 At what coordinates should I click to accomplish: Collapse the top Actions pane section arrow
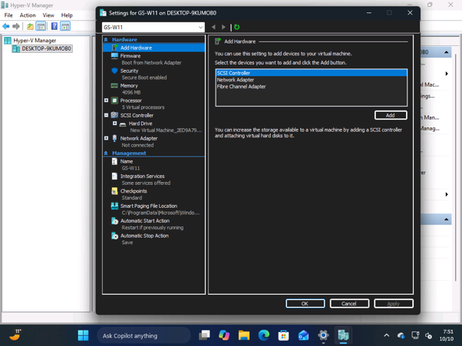[x=447, y=52]
